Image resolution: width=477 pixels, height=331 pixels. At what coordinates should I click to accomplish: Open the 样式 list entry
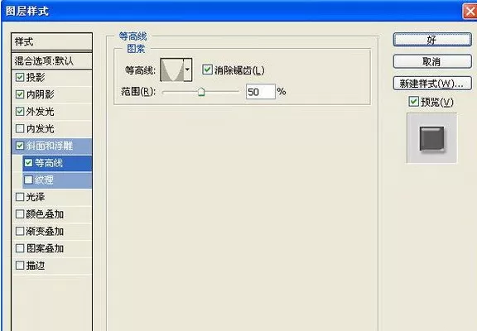[x=51, y=42]
